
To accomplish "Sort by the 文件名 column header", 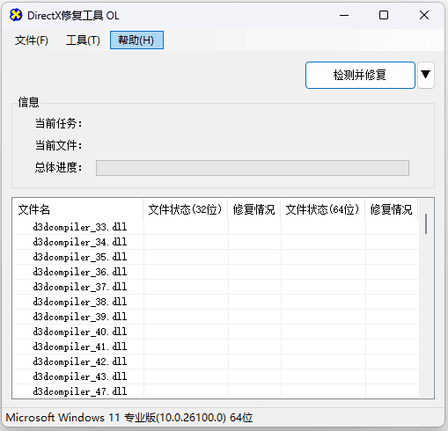I will coord(77,209).
